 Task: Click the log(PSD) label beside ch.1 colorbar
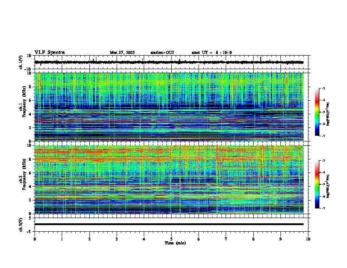tap(328, 114)
